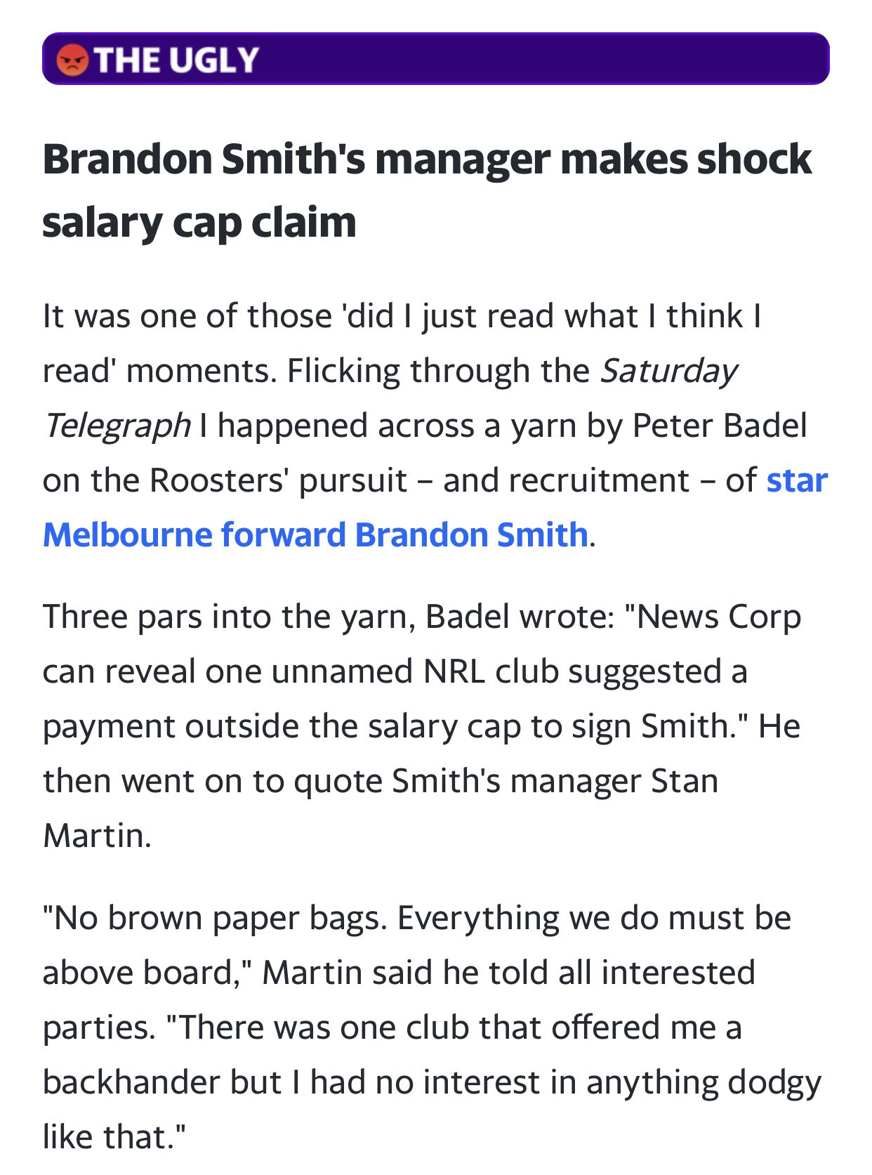This screenshot has width=872, height=1175.
Task: Click 'payment outside the salary cap' line
Action: (421, 726)
